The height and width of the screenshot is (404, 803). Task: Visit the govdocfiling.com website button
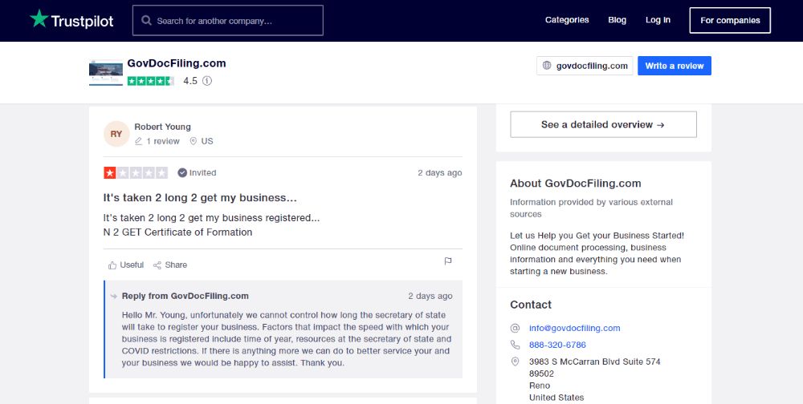[x=585, y=66]
